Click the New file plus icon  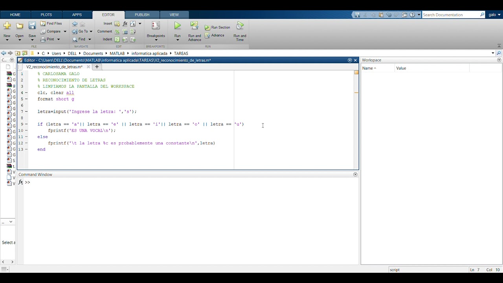tap(7, 26)
